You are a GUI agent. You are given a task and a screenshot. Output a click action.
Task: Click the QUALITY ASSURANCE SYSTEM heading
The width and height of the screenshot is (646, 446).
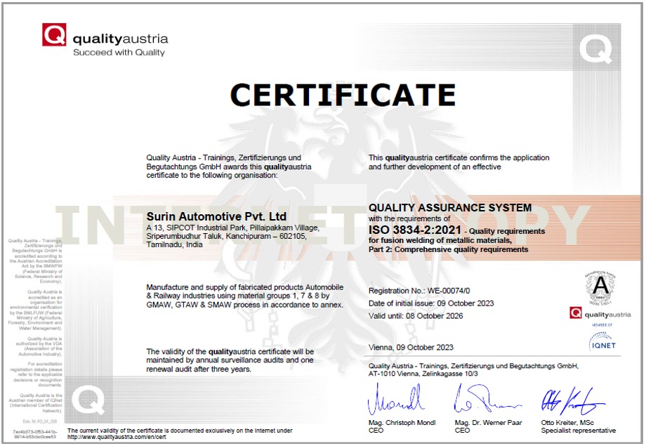click(x=450, y=208)
